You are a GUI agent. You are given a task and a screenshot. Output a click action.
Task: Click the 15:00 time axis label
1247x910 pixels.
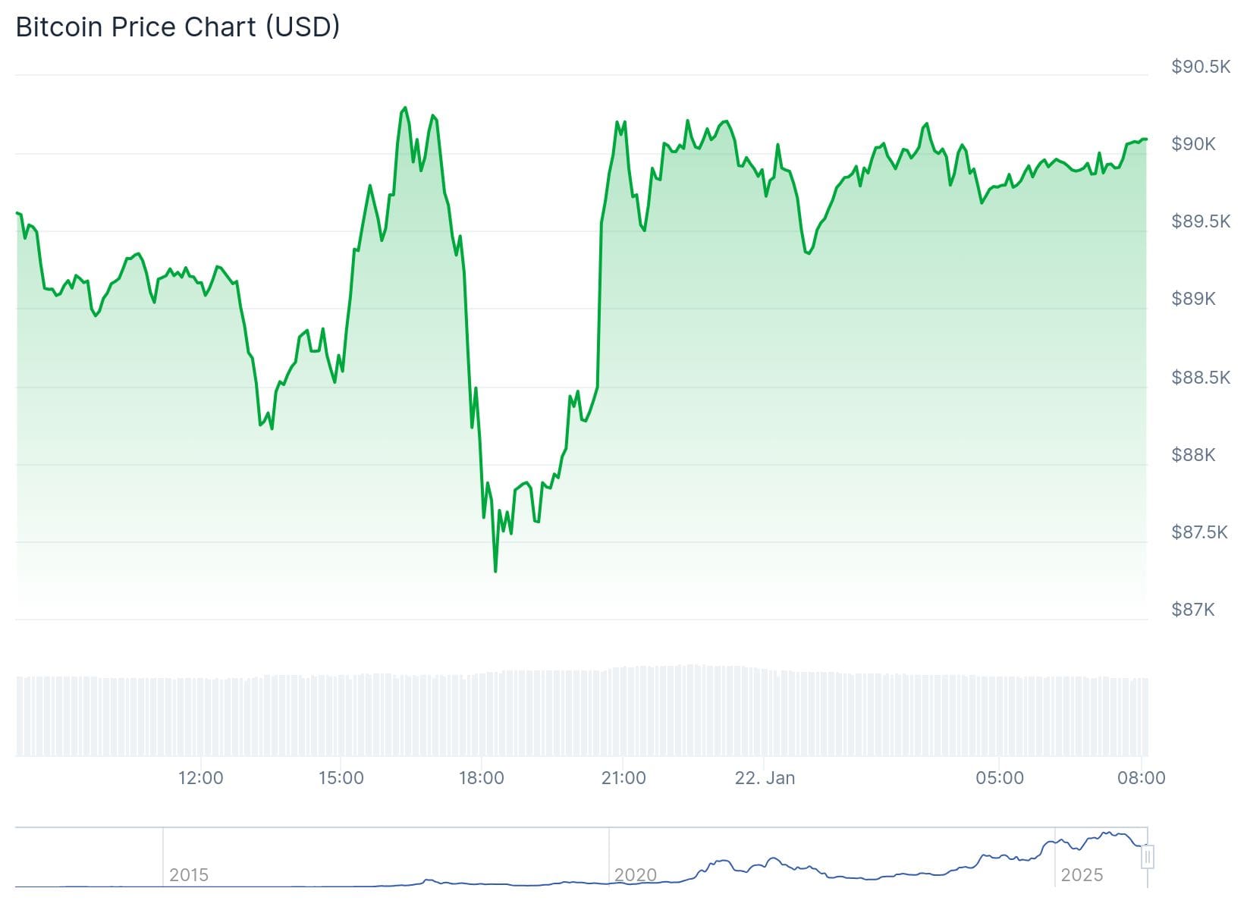click(341, 778)
